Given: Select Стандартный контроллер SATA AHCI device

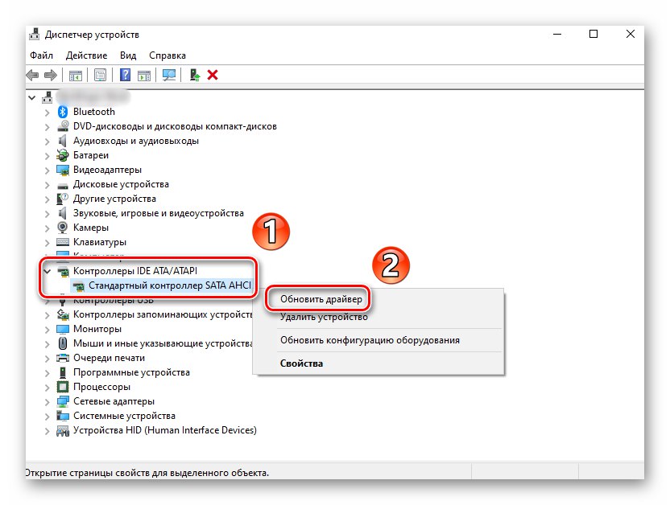Looking at the screenshot, I should [170, 285].
